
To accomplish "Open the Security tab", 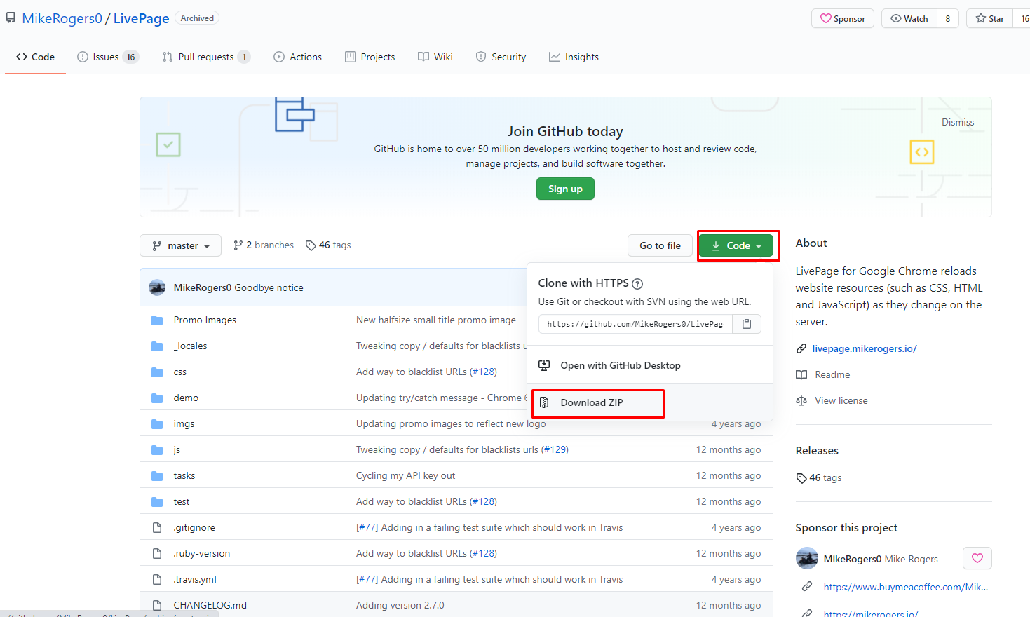I will click(501, 57).
